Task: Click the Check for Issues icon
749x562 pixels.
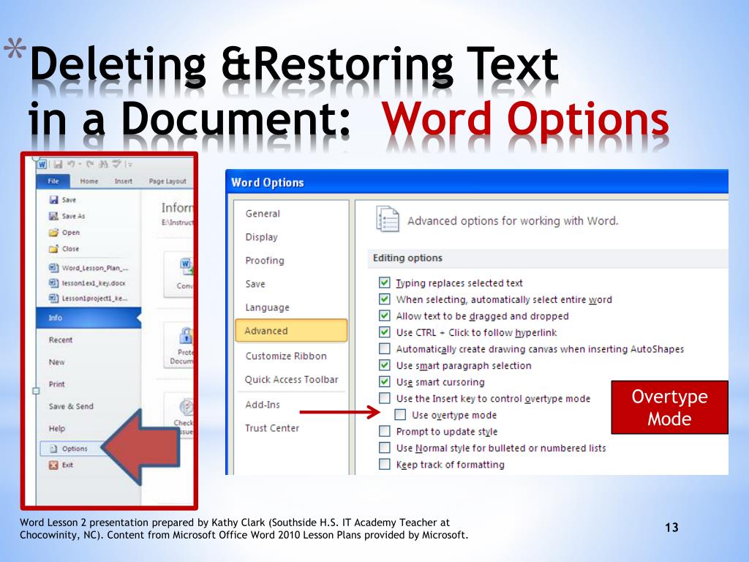Action: tap(186, 407)
